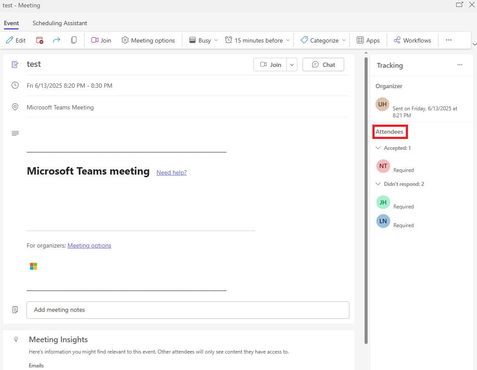477x370 pixels.
Task: Open the Need help? link
Action: [171, 172]
